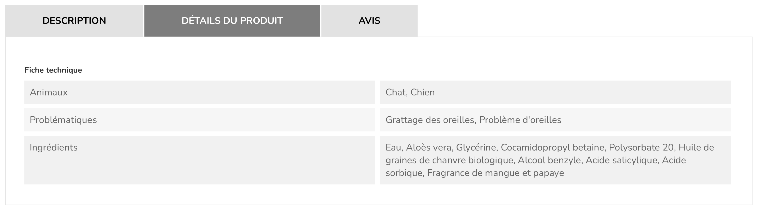Click Glycérine in the ingredient list
This screenshot has height=212, width=761.
476,147
